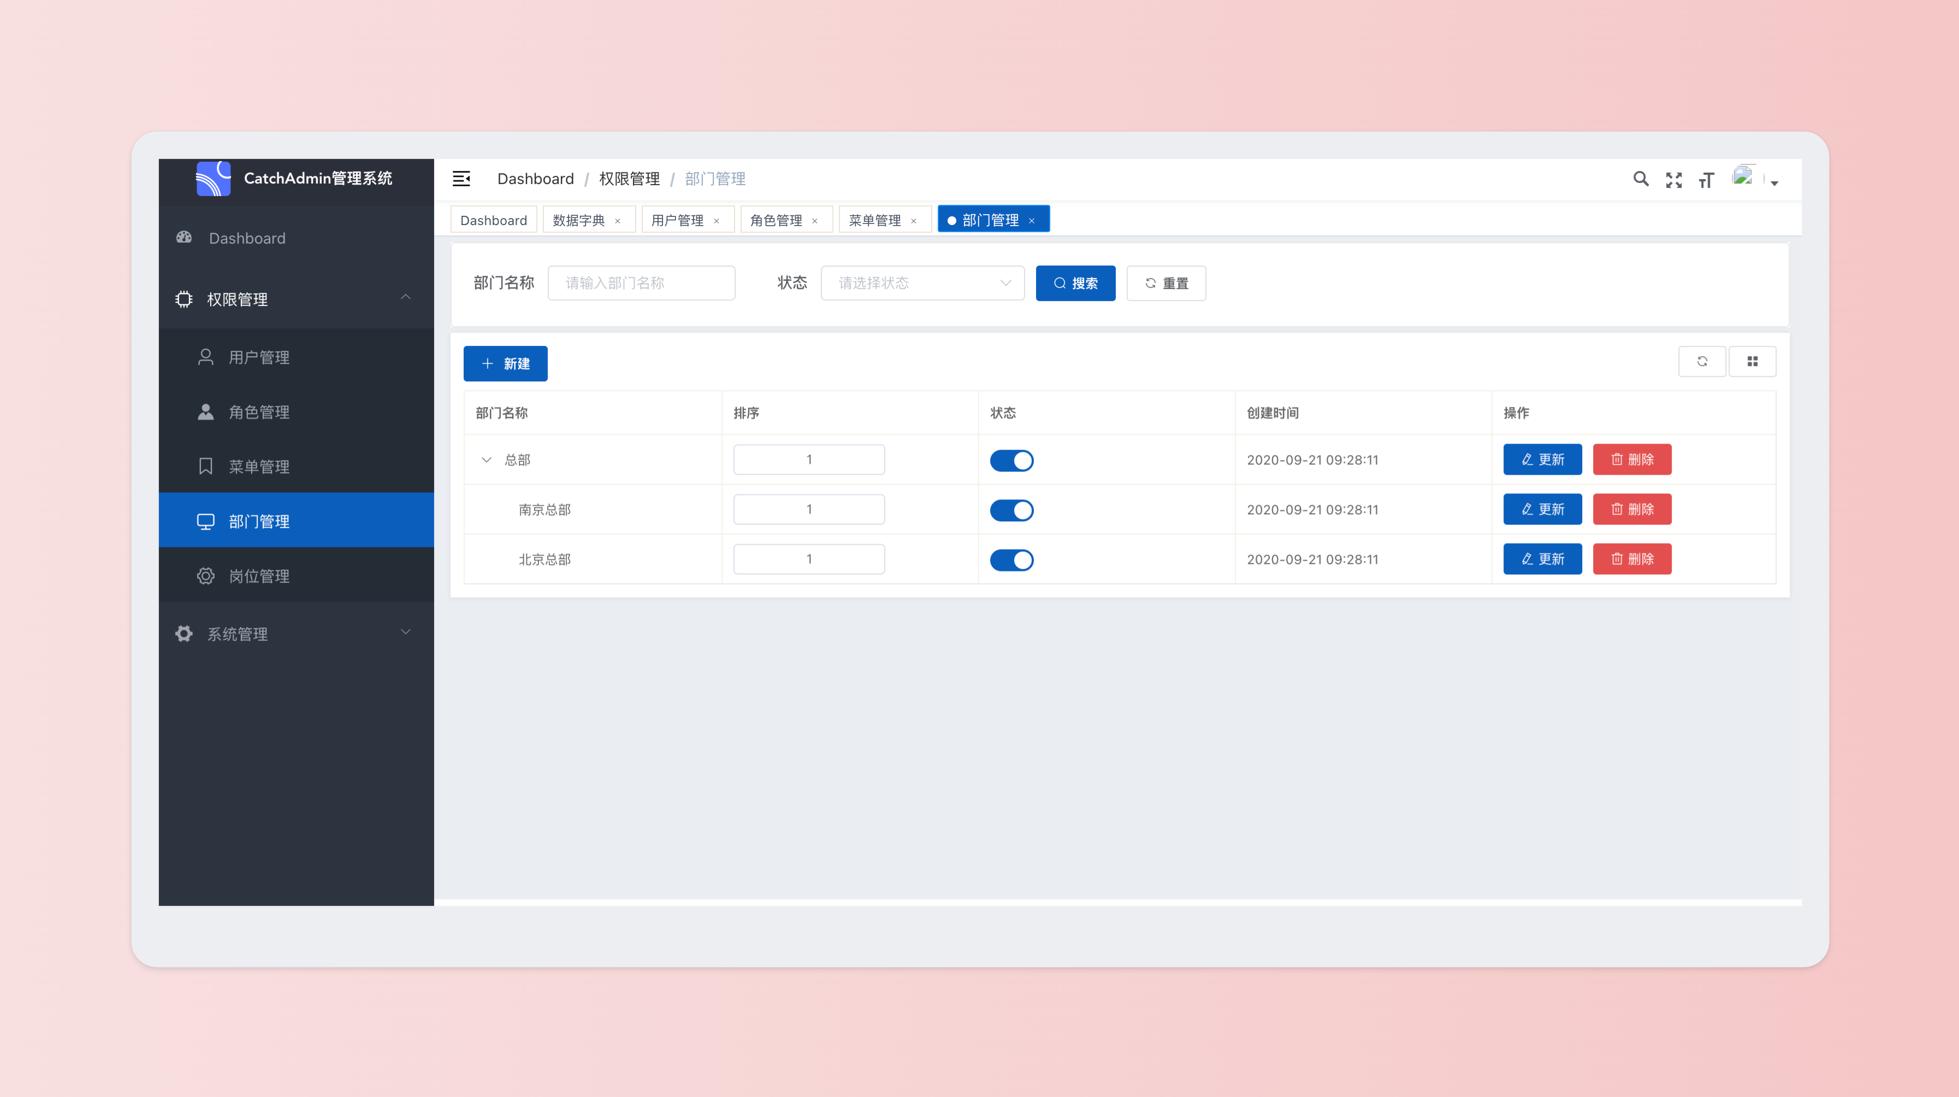This screenshot has height=1097, width=1959.
Task: Open the column settings grid icon
Action: tap(1752, 361)
